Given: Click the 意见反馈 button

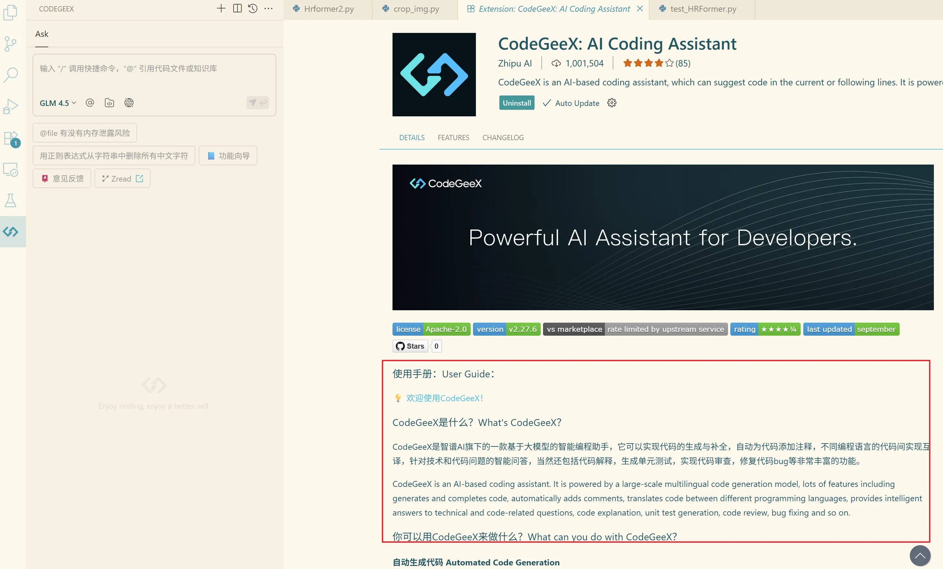Looking at the screenshot, I should pyautogui.click(x=62, y=179).
